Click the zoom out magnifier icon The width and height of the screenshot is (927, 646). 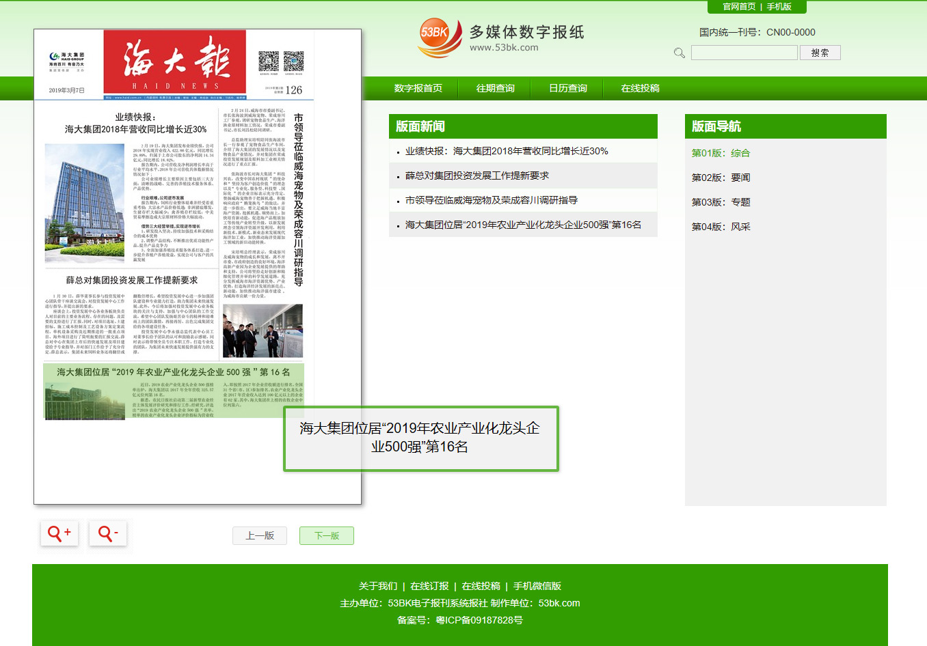[108, 533]
